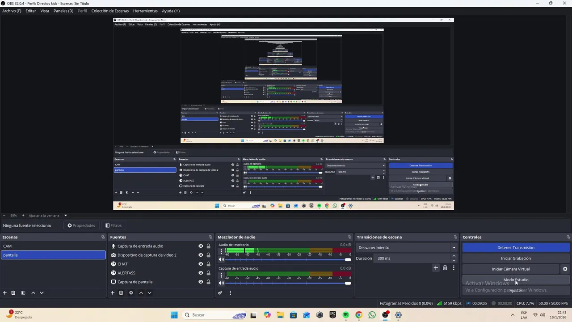Open Spotify from the taskbar
This screenshot has width=572, height=322.
pos(345,315)
